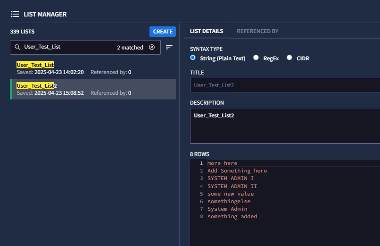Clear the search with the X icon

[x=152, y=47]
